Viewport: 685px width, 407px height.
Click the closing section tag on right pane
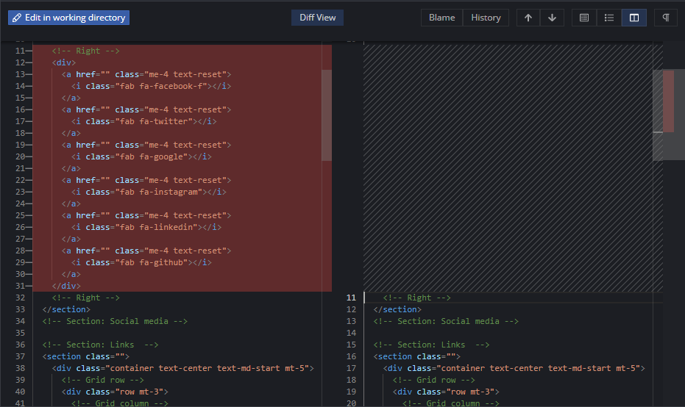click(x=397, y=309)
